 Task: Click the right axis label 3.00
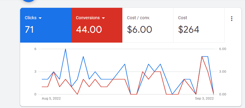pyautogui.click(x=223, y=72)
